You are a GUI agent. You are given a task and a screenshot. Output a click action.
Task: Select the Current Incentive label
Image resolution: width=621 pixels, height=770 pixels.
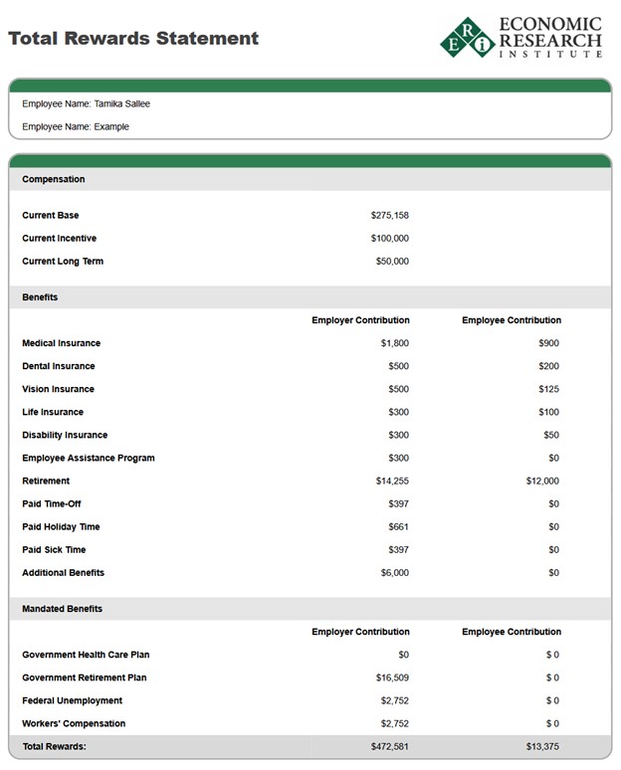click(x=60, y=239)
